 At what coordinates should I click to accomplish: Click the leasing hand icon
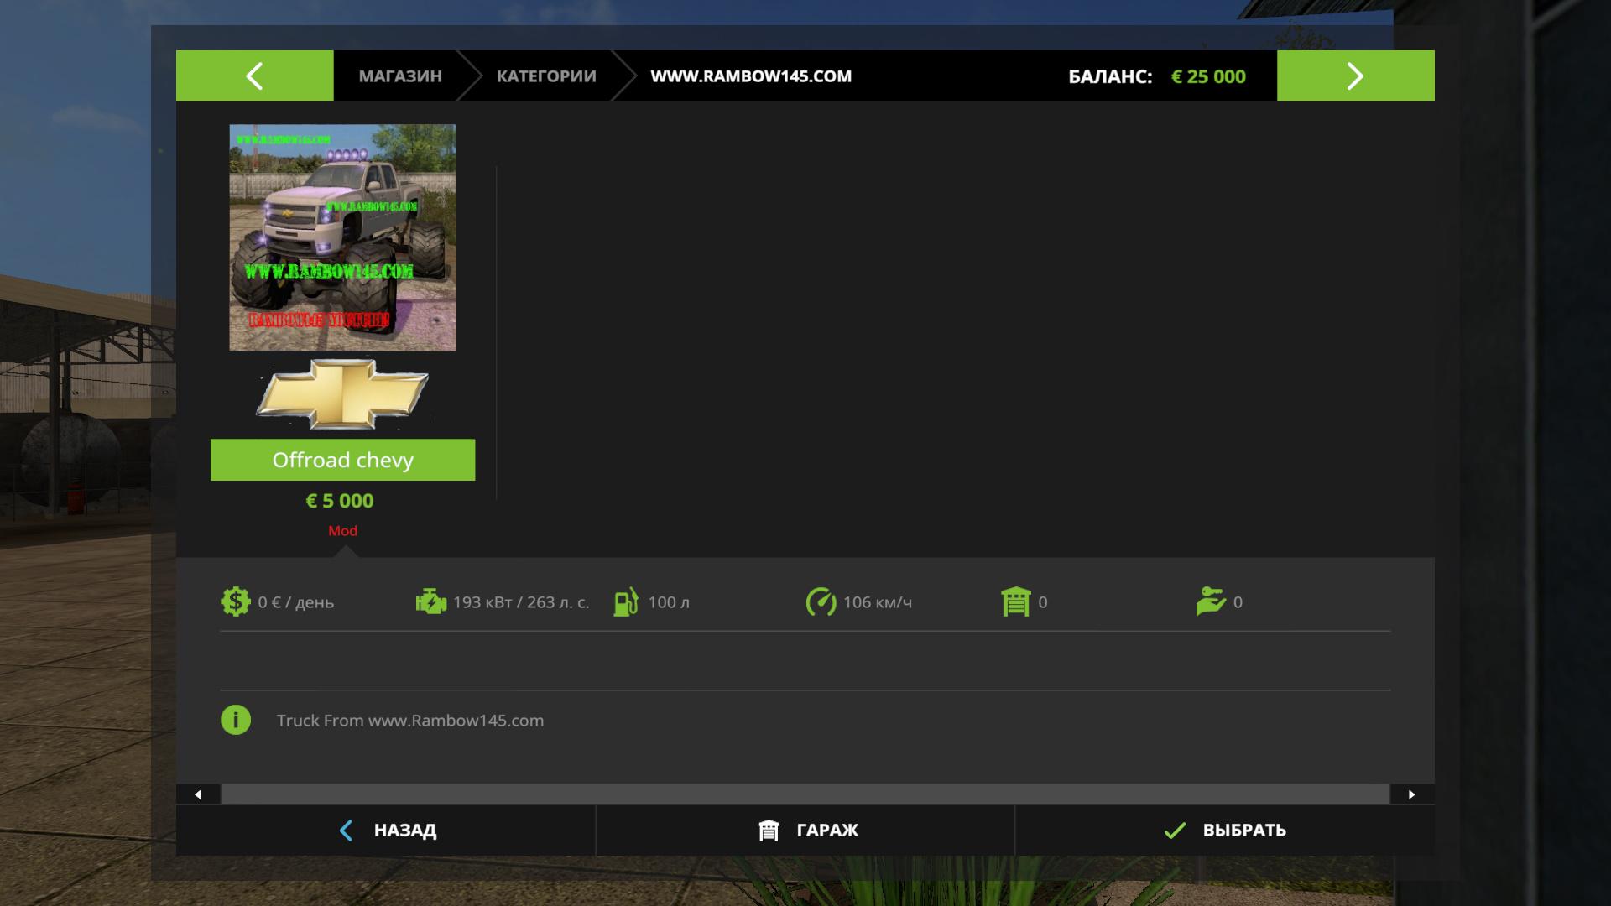(x=1211, y=601)
